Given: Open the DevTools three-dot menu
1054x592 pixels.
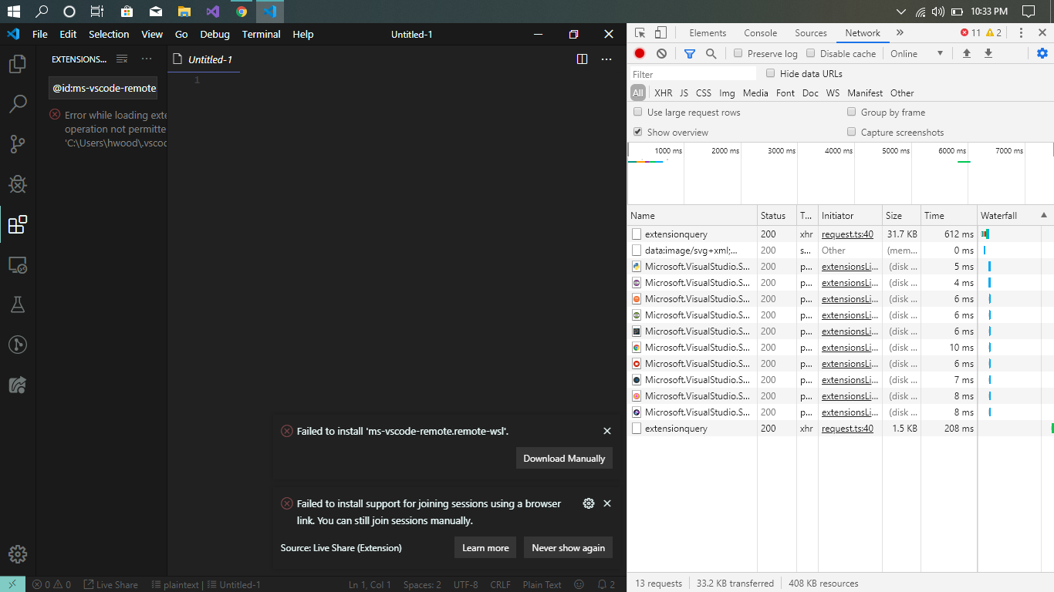Looking at the screenshot, I should [1021, 32].
